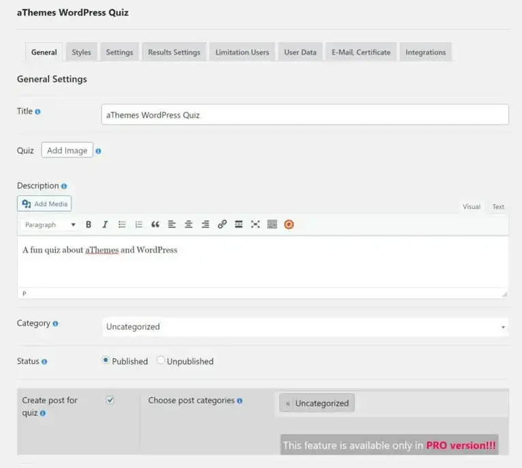Apply blockquote formatting
The height and width of the screenshot is (468, 522).
[x=155, y=225]
